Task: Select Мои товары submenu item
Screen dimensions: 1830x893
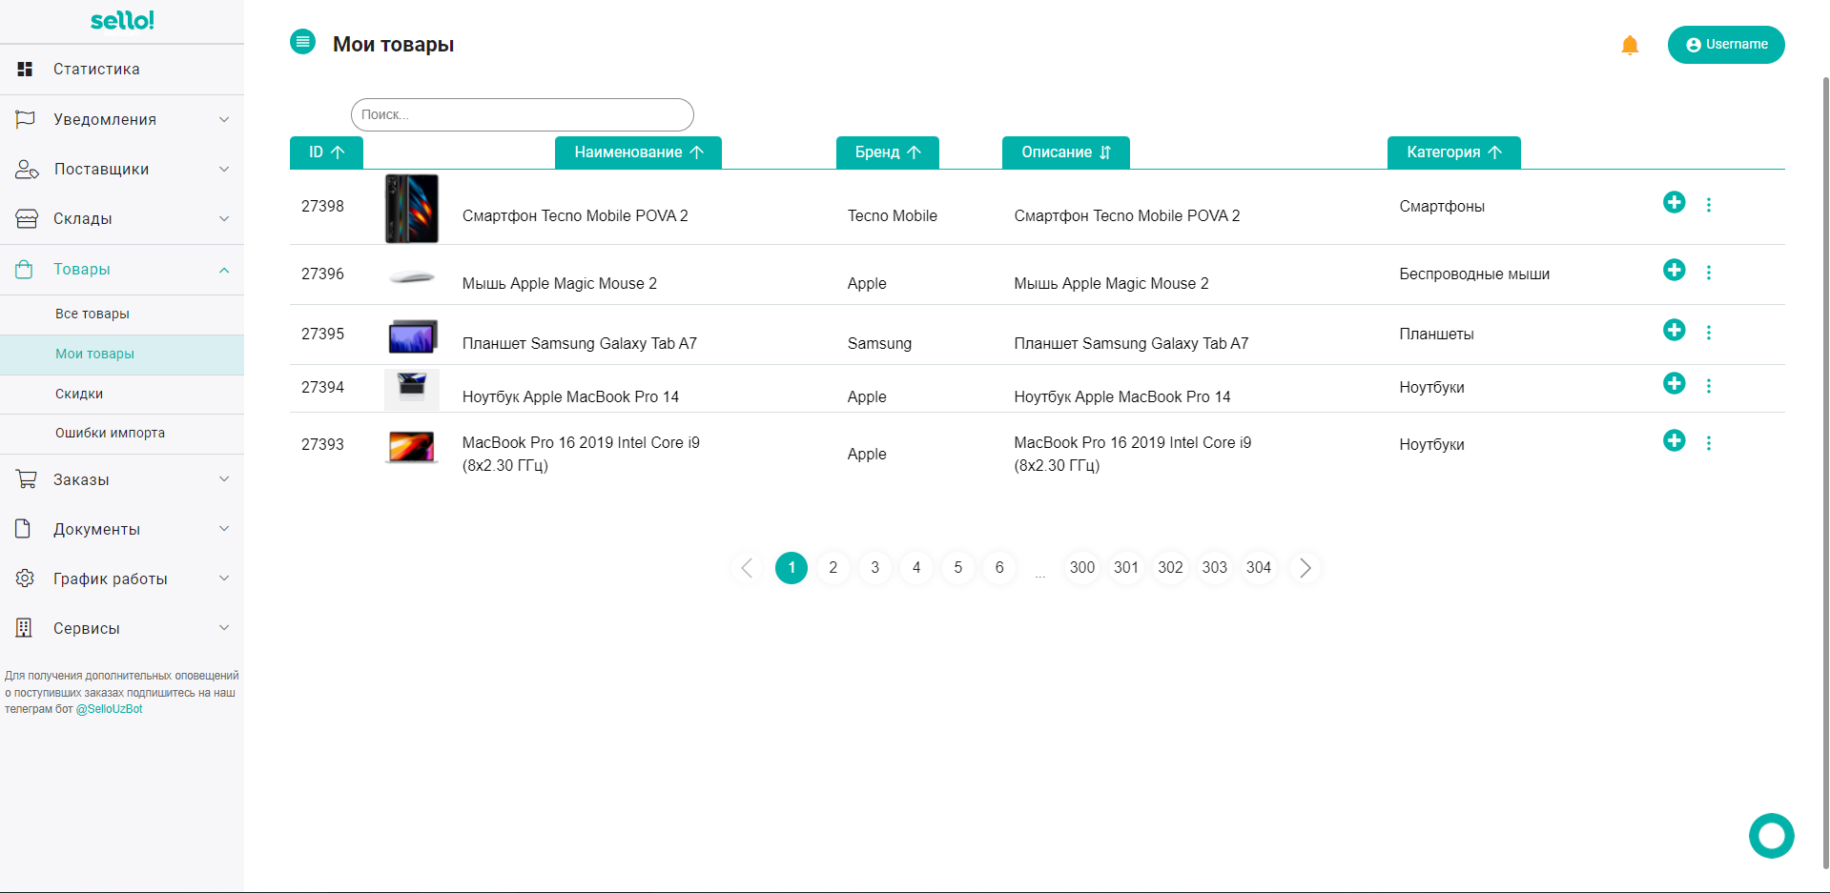Action: (x=122, y=354)
